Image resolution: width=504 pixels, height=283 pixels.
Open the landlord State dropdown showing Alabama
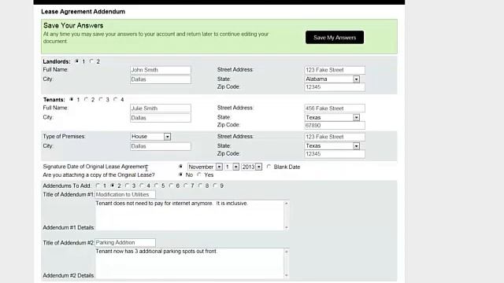(x=332, y=79)
